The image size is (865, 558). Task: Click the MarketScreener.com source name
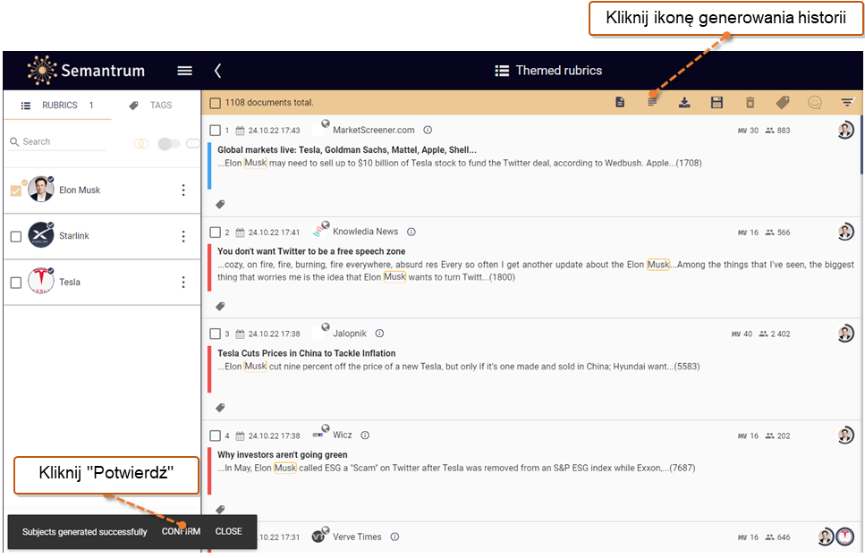(374, 131)
